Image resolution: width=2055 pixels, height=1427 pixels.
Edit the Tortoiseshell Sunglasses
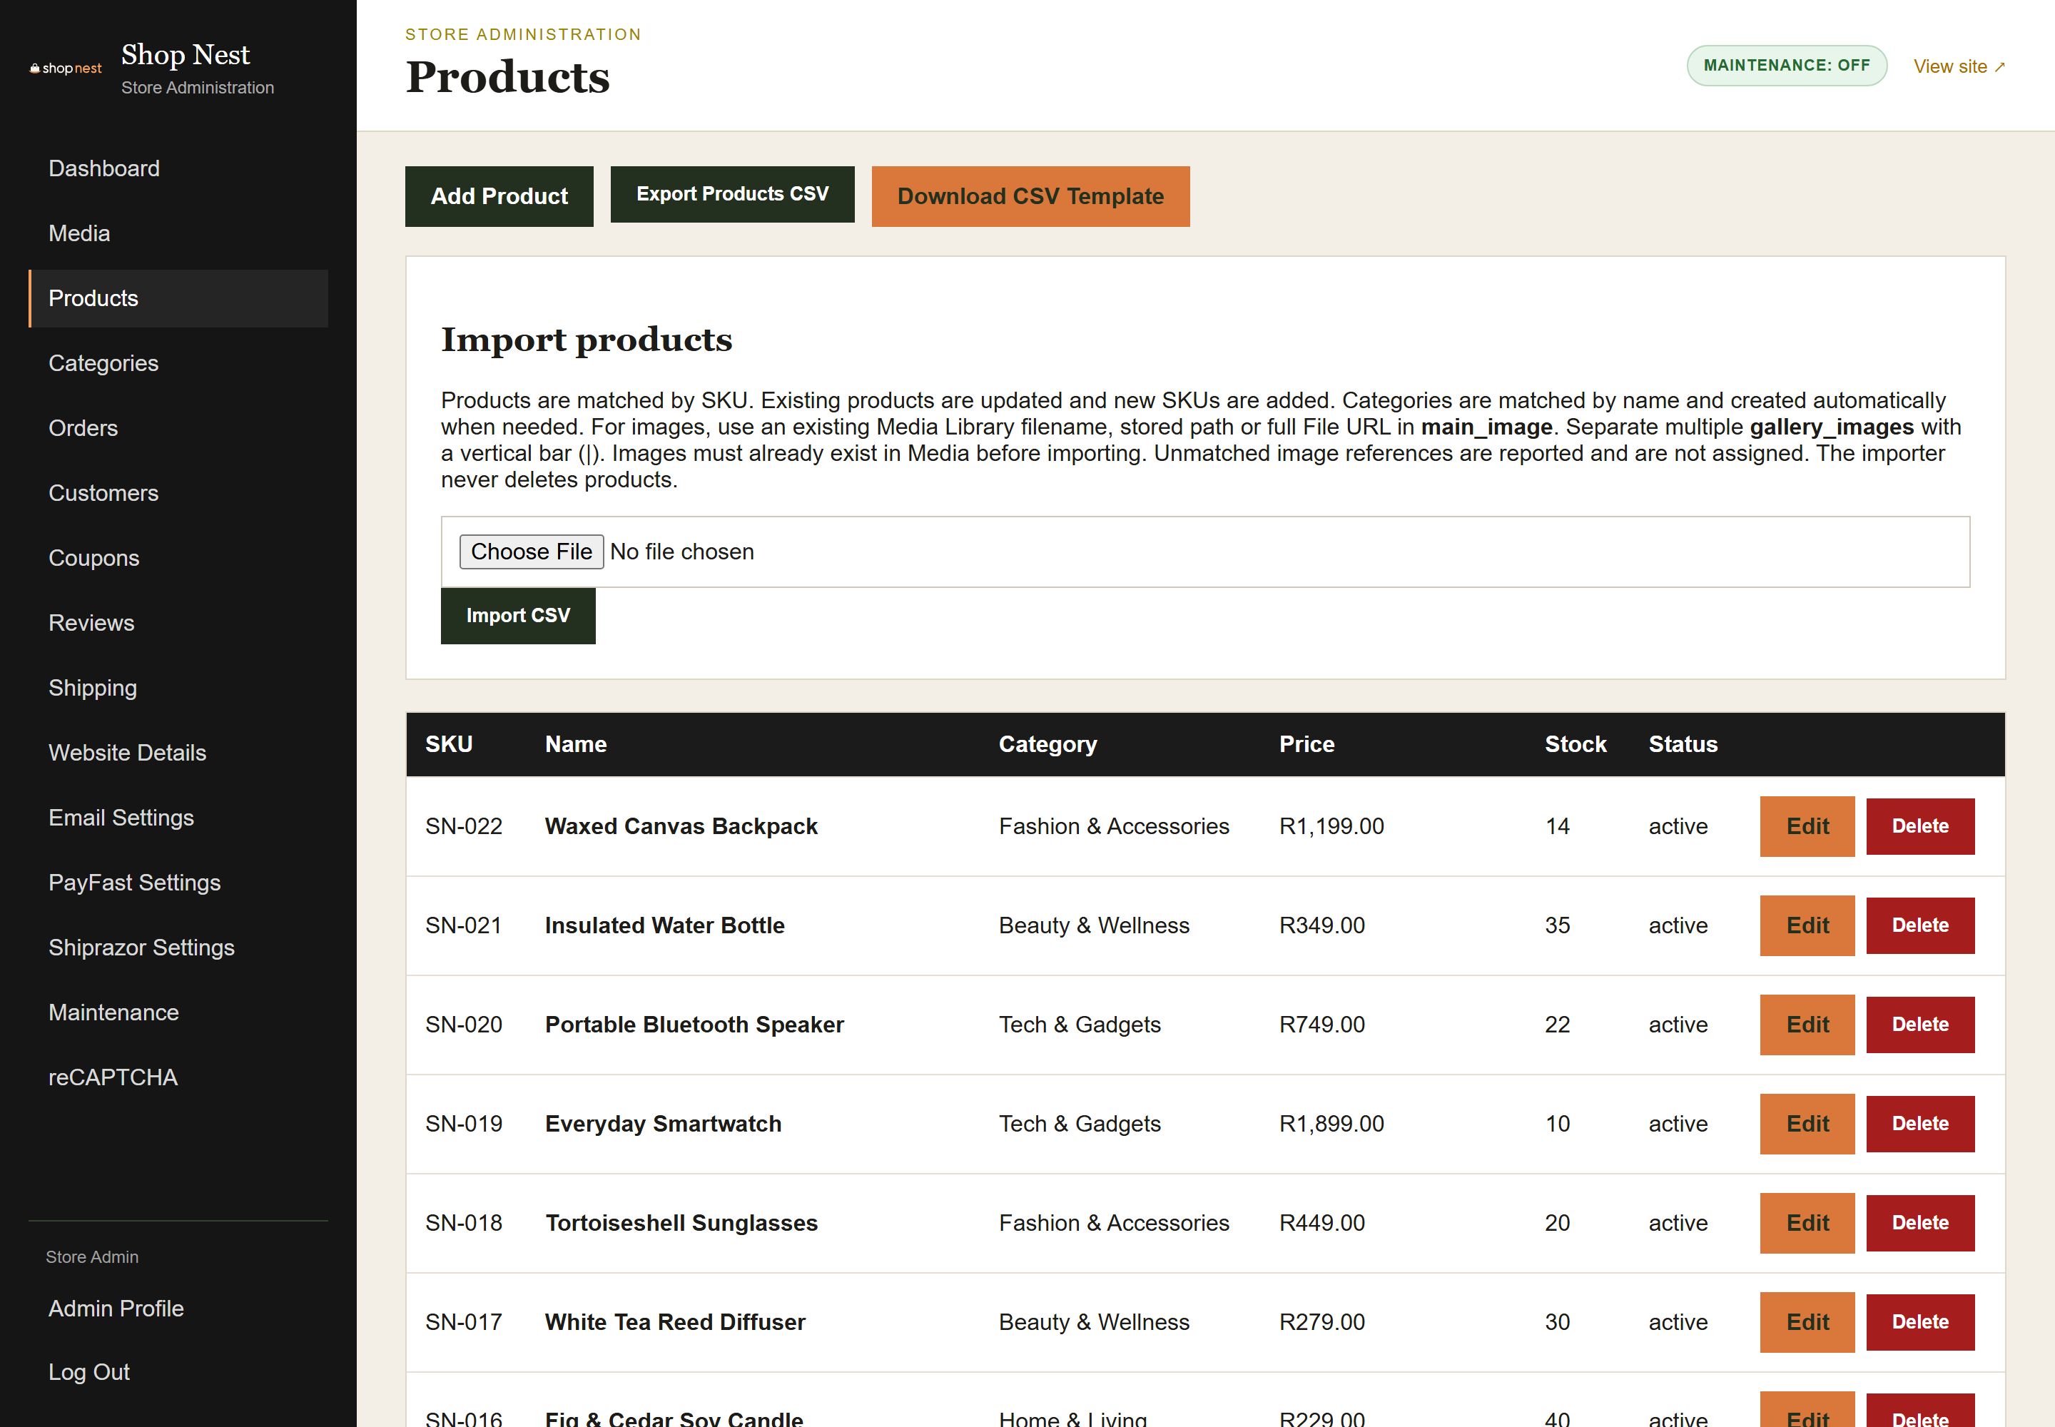[x=1807, y=1223]
